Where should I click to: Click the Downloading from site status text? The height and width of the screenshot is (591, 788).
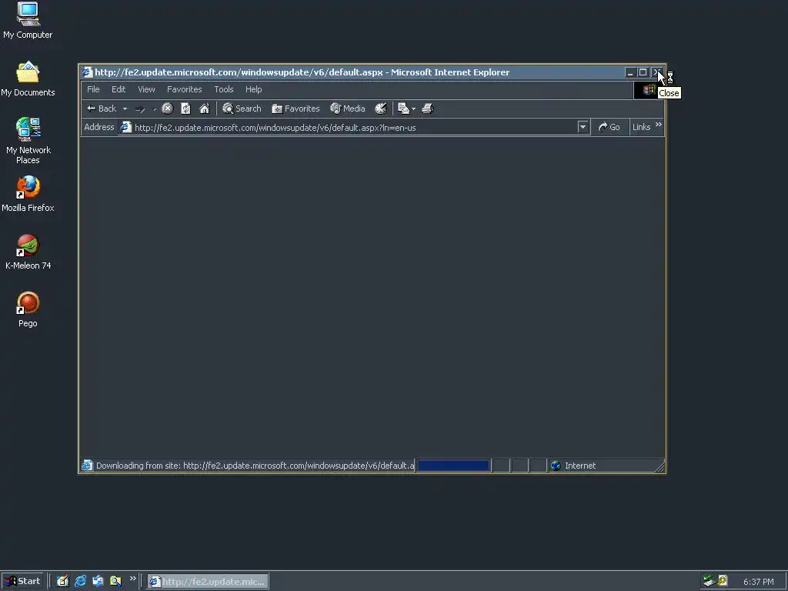tap(255, 466)
